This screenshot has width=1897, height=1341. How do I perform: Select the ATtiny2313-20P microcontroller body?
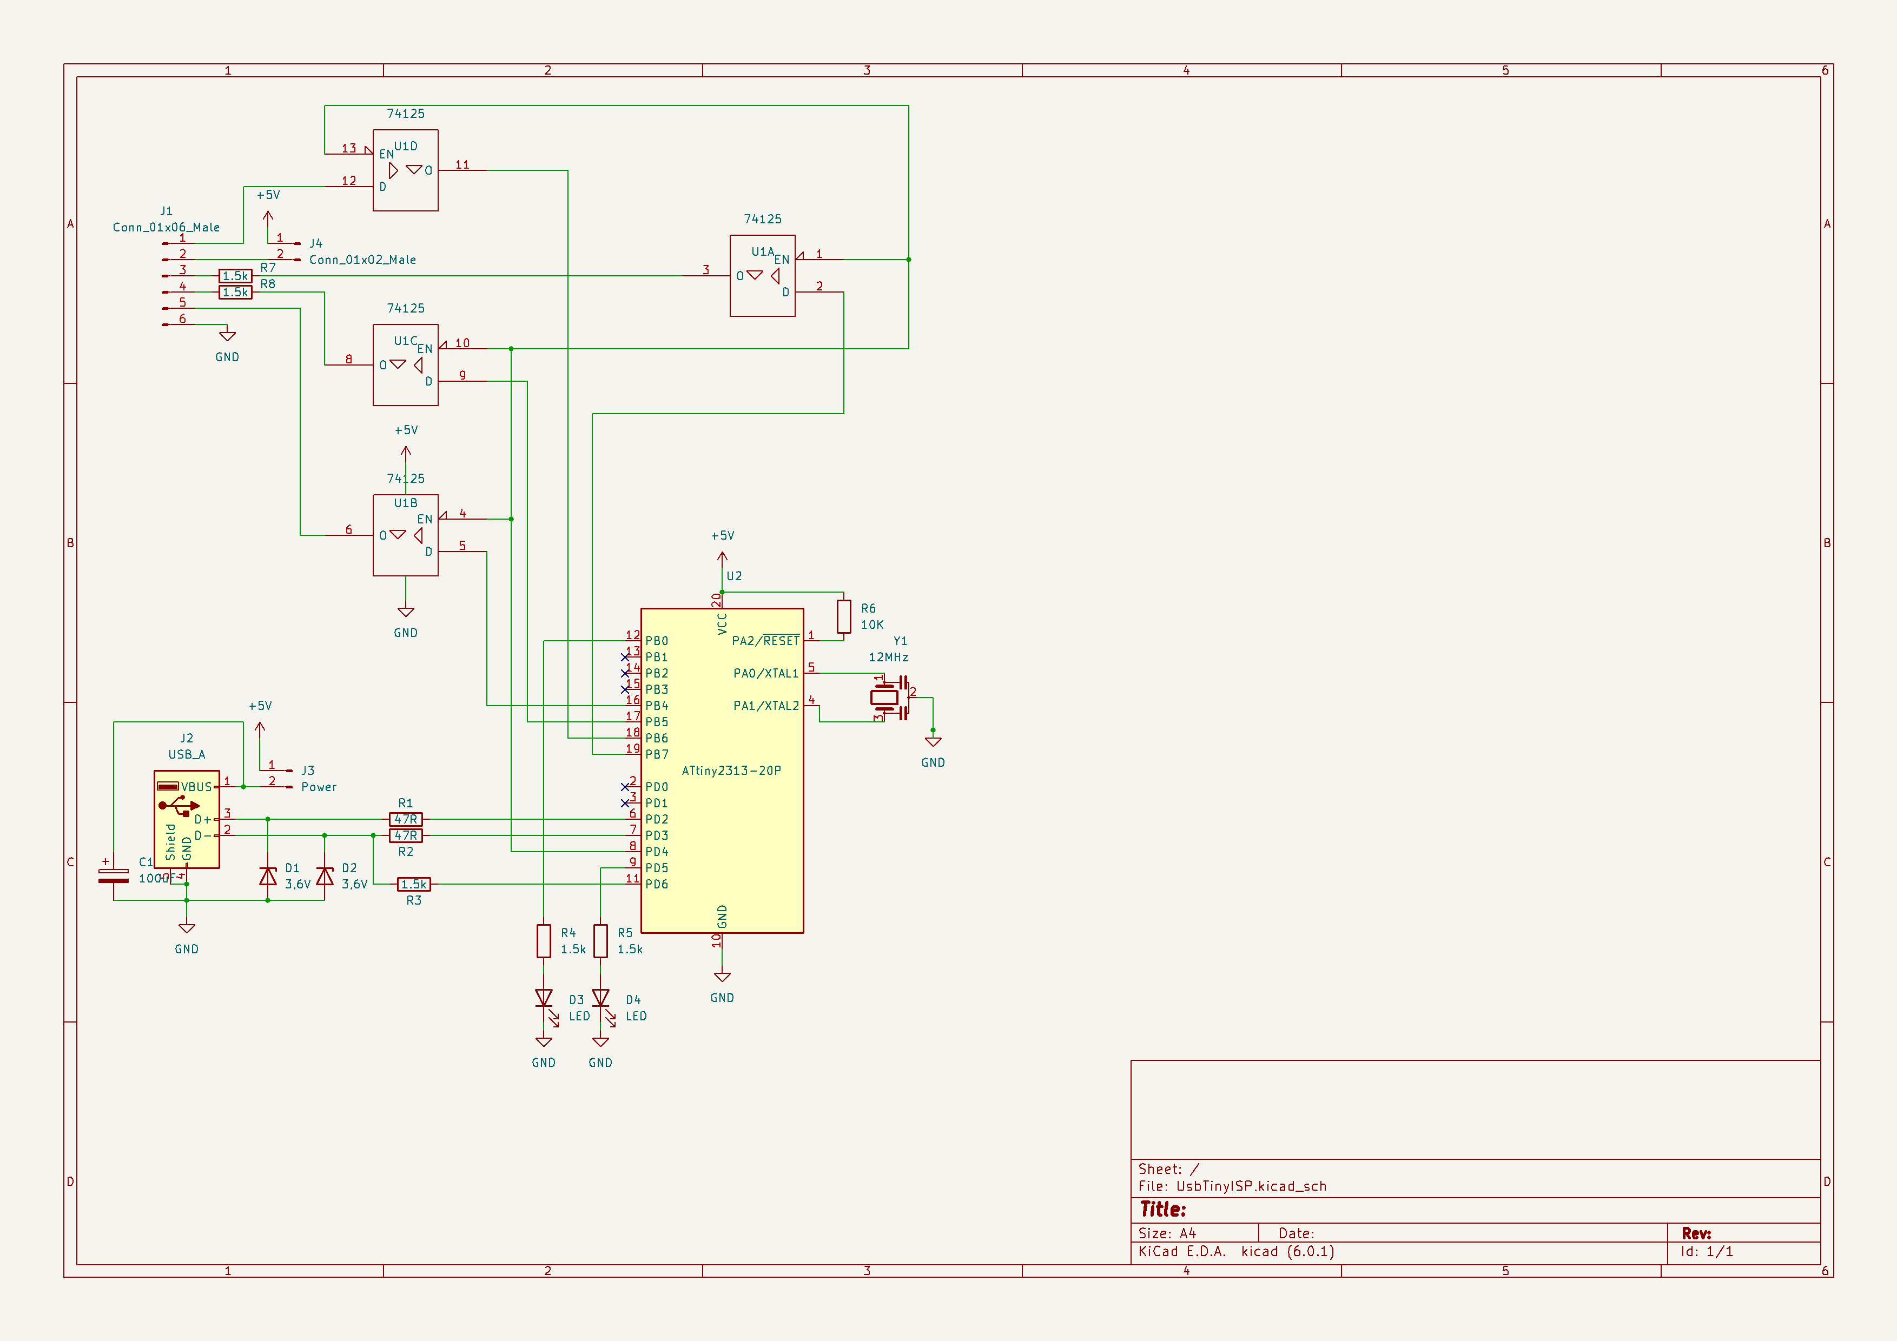tap(721, 771)
